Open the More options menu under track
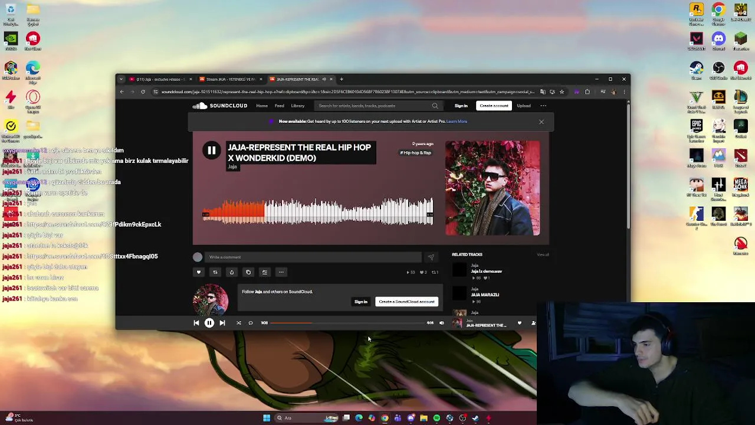The height and width of the screenshot is (425, 755). click(x=281, y=272)
